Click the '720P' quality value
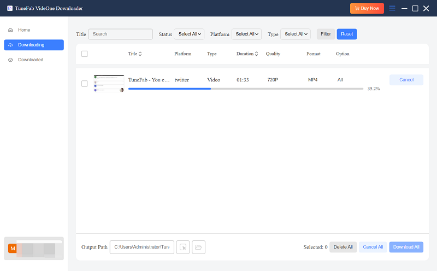The image size is (437, 271). tap(273, 80)
